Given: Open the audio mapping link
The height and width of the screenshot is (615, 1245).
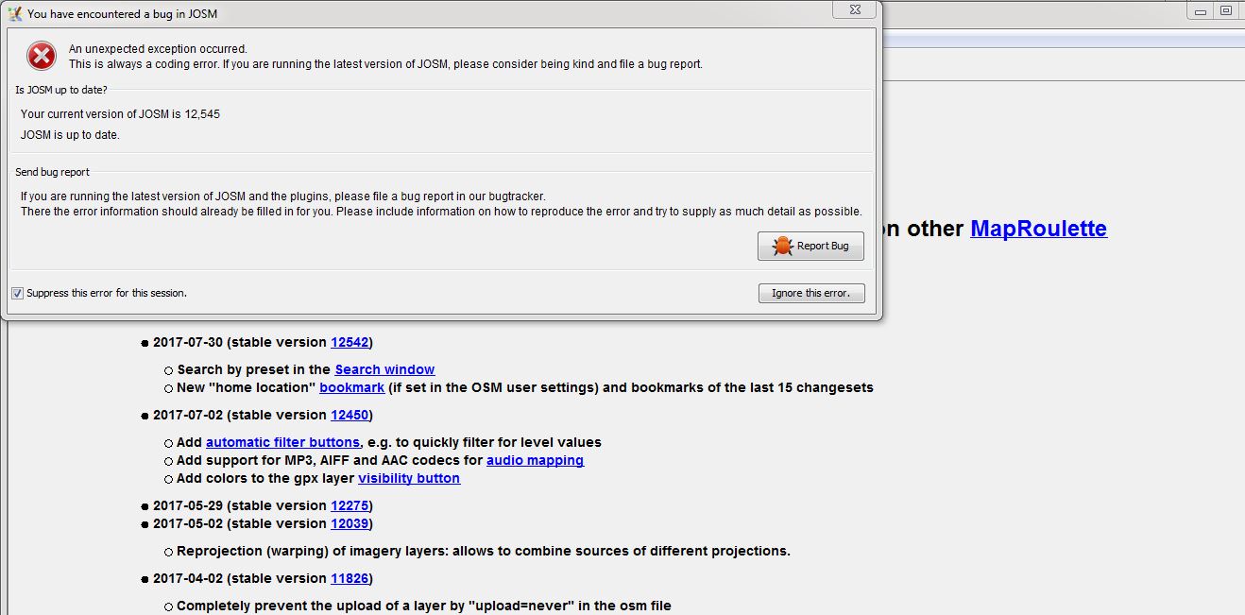Looking at the screenshot, I should (x=535, y=461).
